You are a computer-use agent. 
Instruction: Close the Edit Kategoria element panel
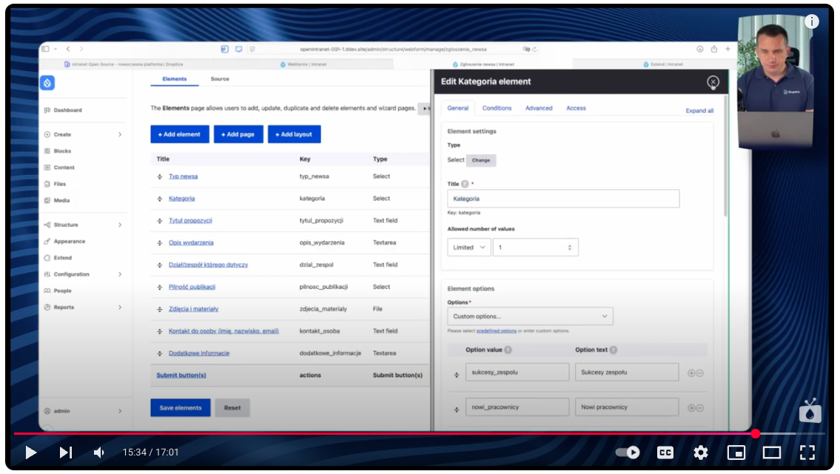713,82
